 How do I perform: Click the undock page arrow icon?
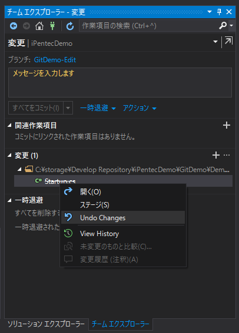click(x=228, y=41)
